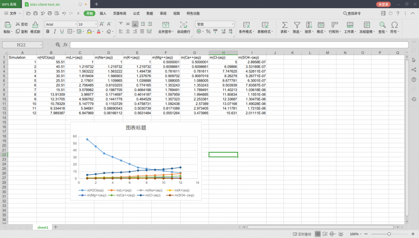This screenshot has height=238, width=419.
Task: Toggle reading mode crosshair in status bar
Action: click(331, 234)
